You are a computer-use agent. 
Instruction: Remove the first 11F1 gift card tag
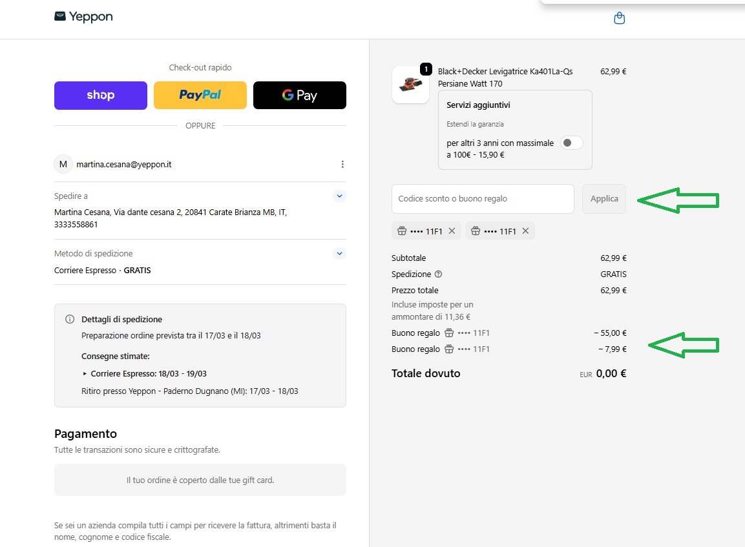452,231
